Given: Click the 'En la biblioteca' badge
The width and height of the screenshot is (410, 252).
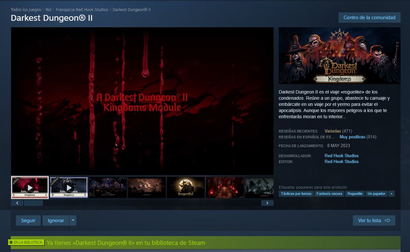Looking at the screenshot, I should (26, 242).
